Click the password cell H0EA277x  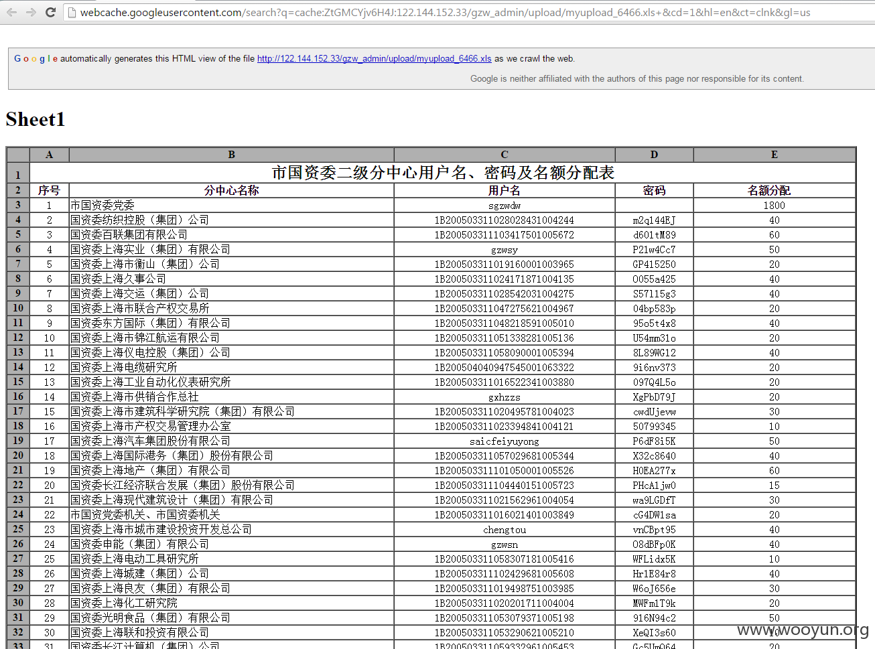[654, 470]
